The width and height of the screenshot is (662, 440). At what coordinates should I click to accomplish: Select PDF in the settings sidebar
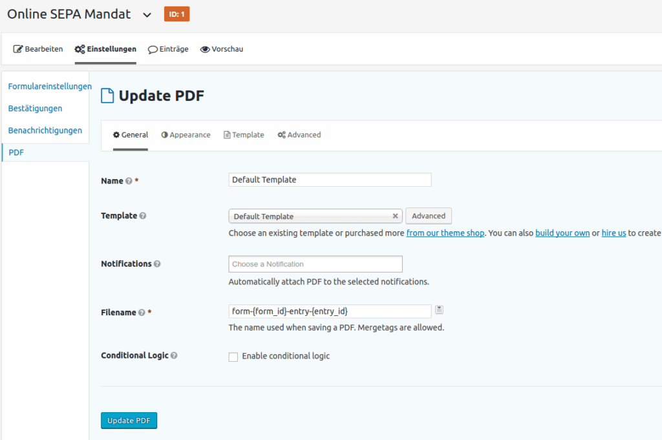16,152
